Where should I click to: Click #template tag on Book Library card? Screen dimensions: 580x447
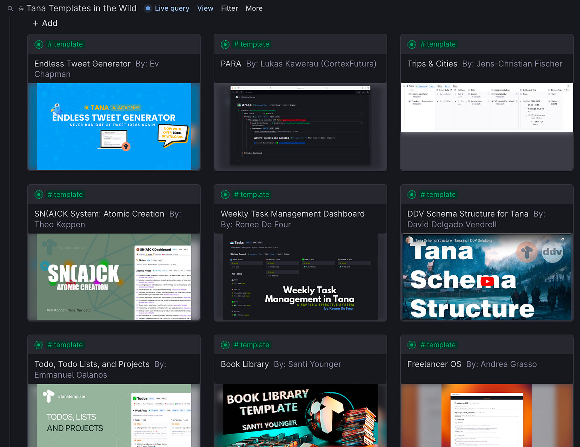coord(252,345)
